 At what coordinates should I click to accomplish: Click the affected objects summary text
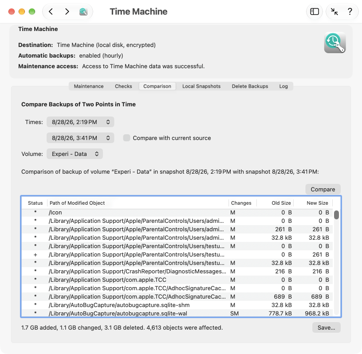click(122, 328)
